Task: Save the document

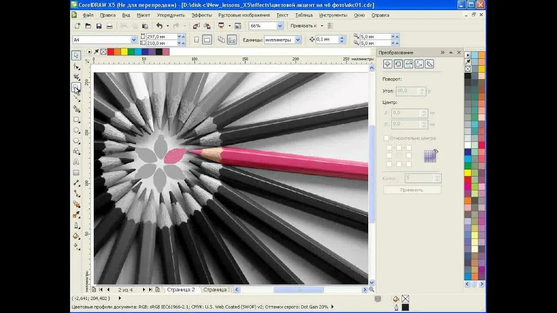Action: 99,26
